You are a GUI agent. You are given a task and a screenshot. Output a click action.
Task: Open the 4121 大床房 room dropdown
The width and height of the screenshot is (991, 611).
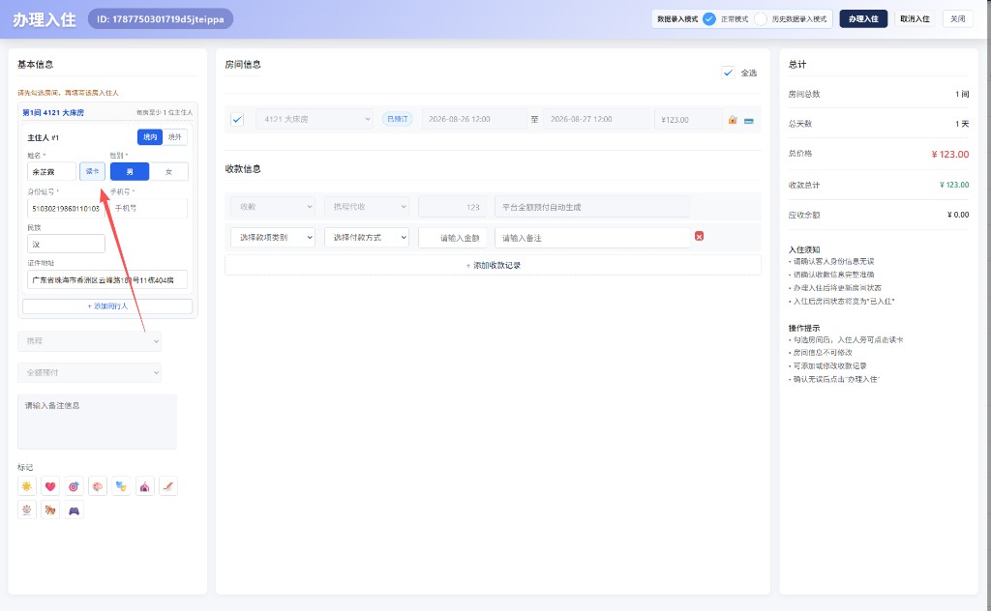pyautogui.click(x=315, y=119)
